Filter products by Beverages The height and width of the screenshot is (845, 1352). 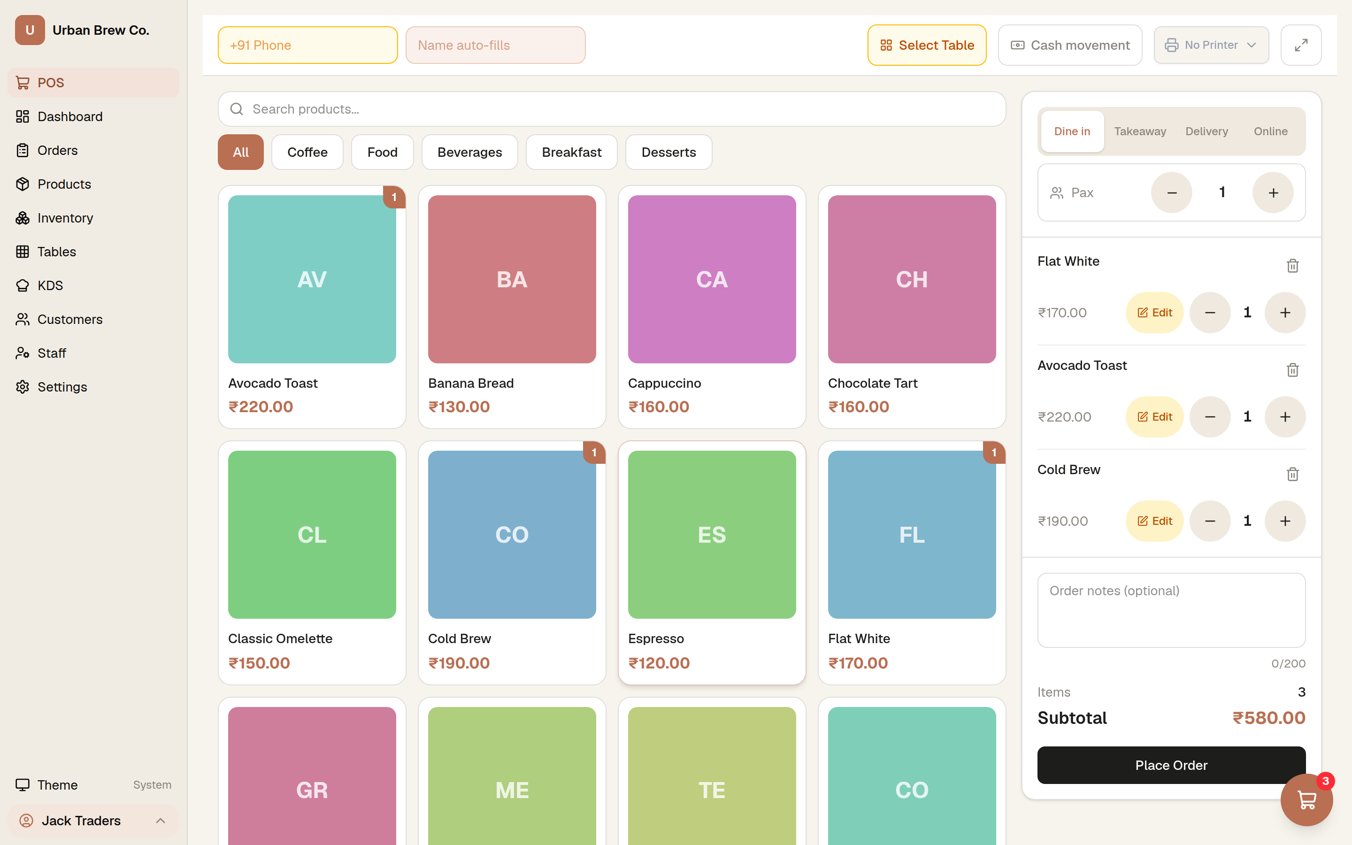coord(469,152)
